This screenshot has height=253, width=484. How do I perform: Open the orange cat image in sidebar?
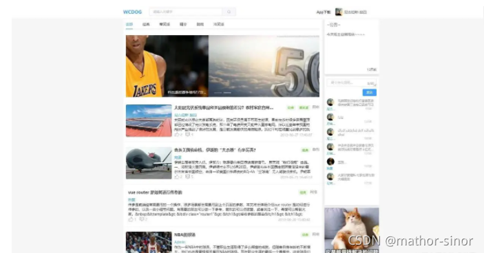[x=352, y=230]
